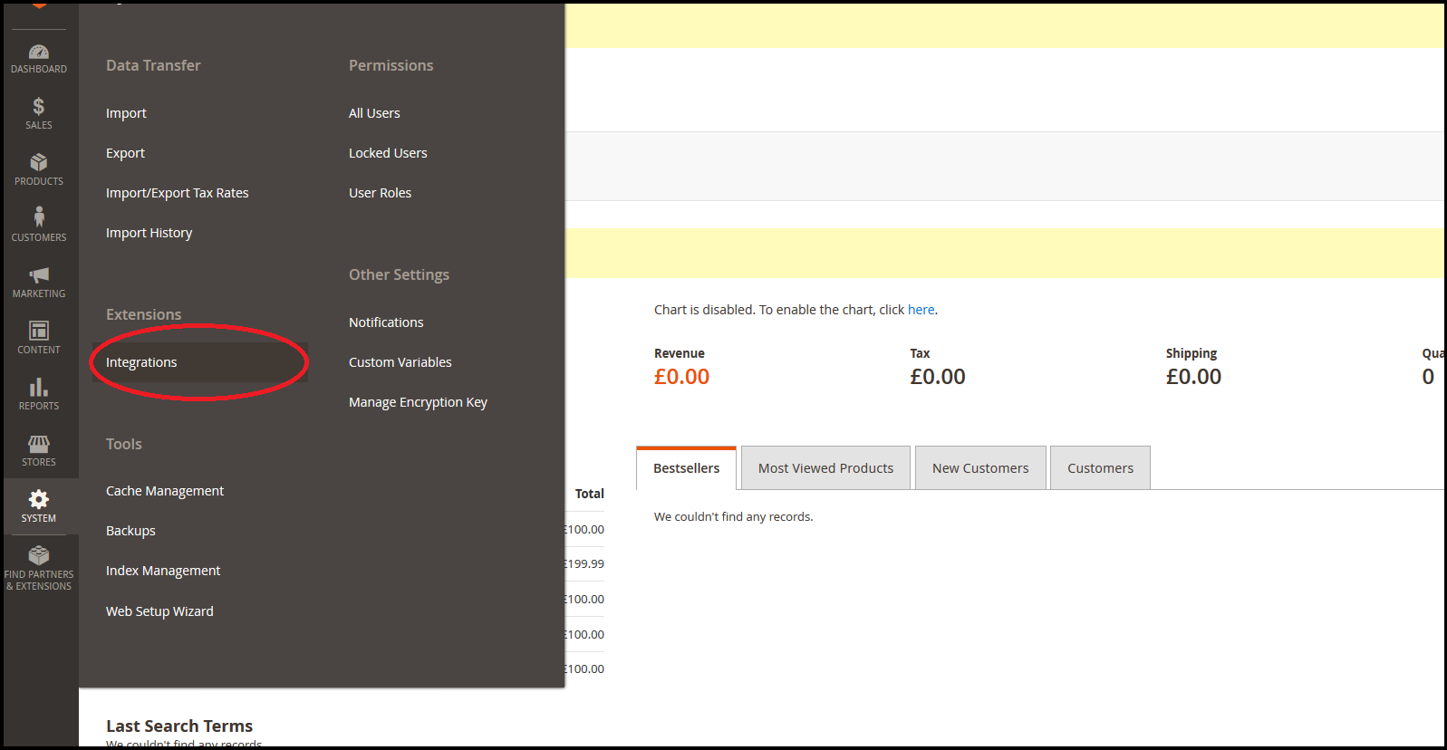Select the Bestsellers tab
Viewport: 1447px width, 750px height.
pos(686,468)
